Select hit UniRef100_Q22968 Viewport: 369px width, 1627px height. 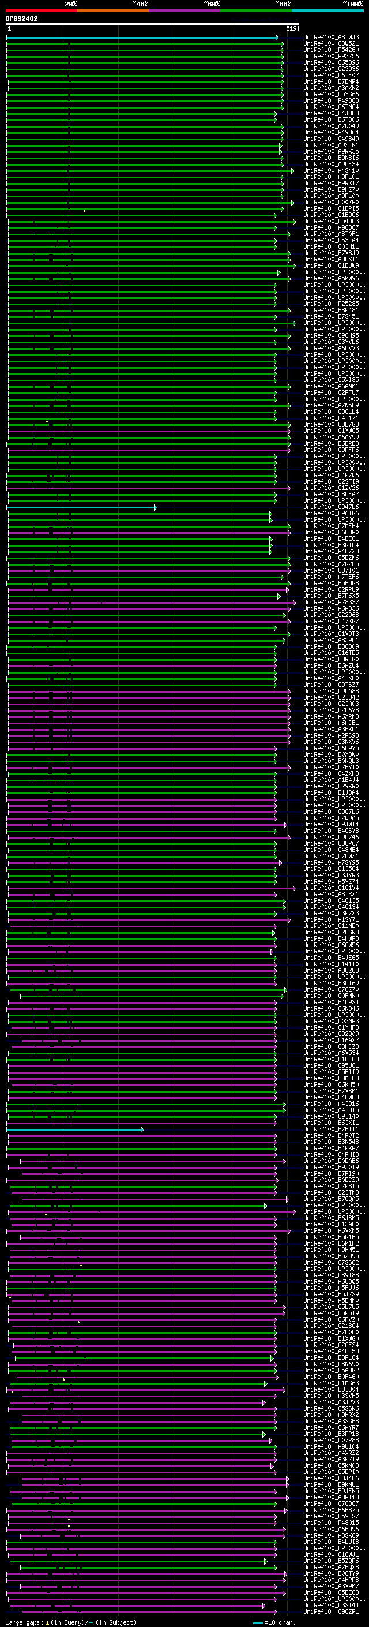331,615
